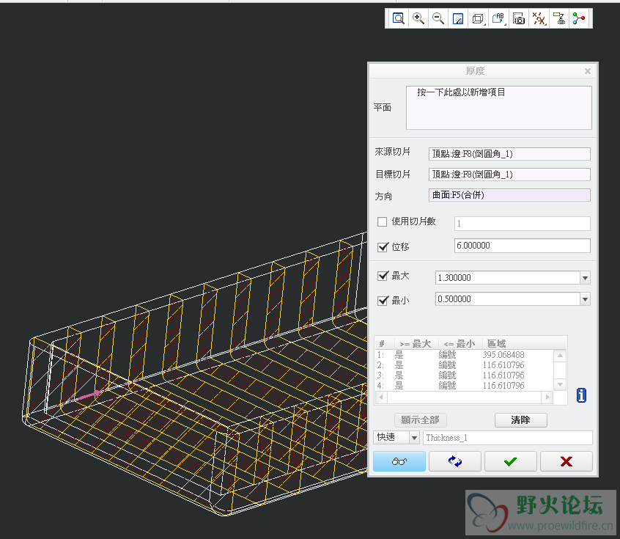Click the Zoom Out magnifier icon

coord(438,18)
